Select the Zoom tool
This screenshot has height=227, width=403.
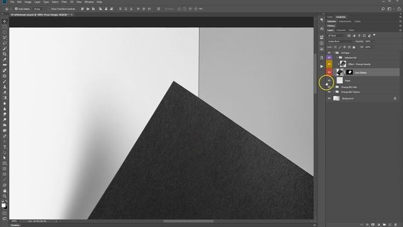coord(4,196)
